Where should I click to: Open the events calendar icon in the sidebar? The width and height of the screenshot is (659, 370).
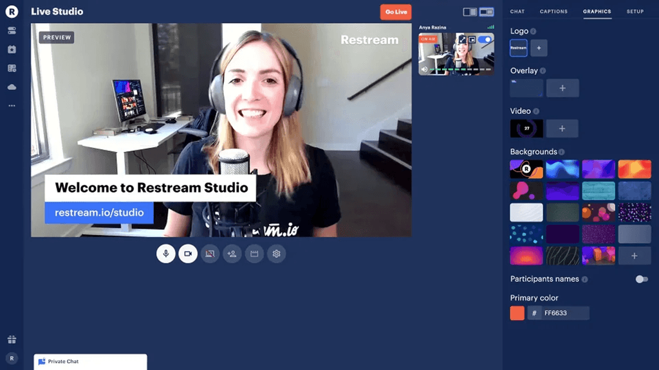11,49
